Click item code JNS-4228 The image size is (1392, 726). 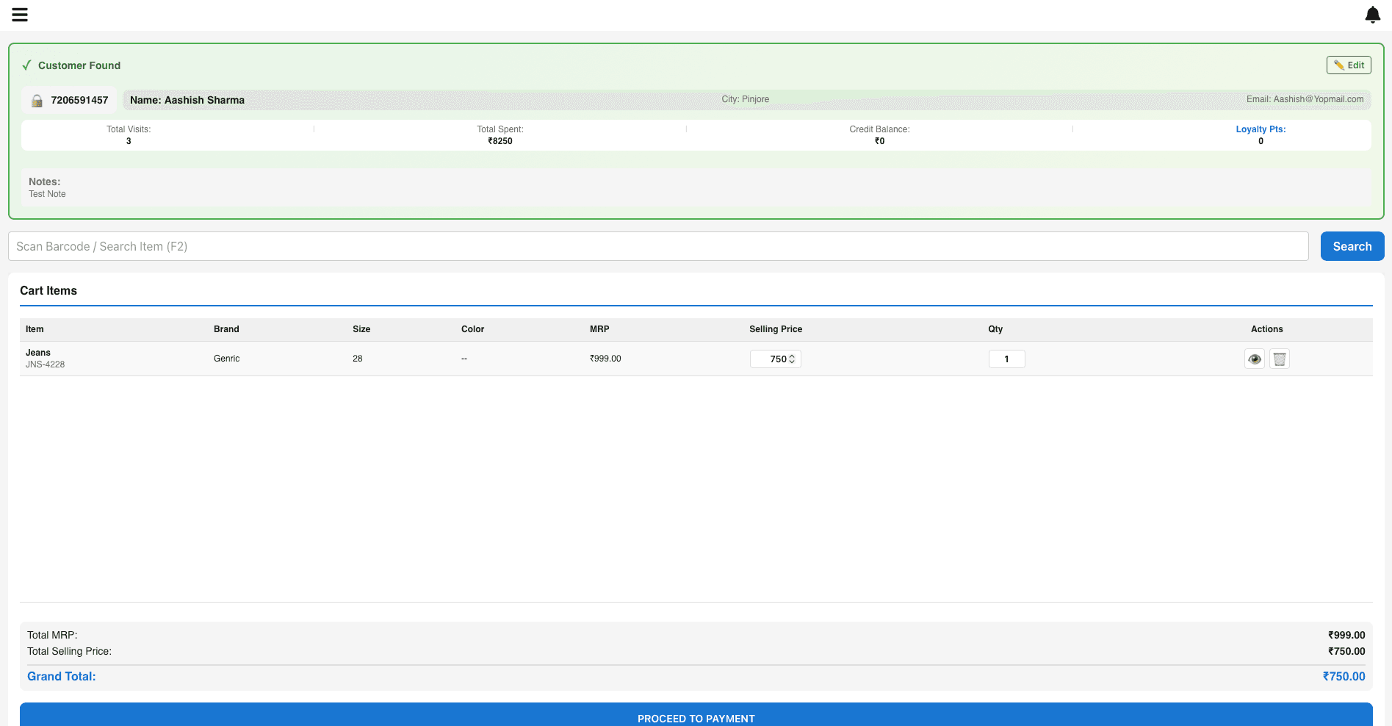pyautogui.click(x=45, y=364)
